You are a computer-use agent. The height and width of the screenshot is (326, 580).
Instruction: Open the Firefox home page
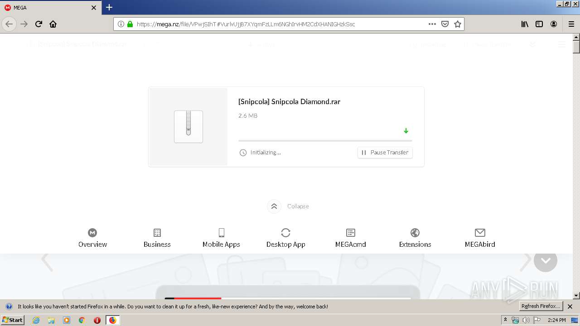coord(53,24)
